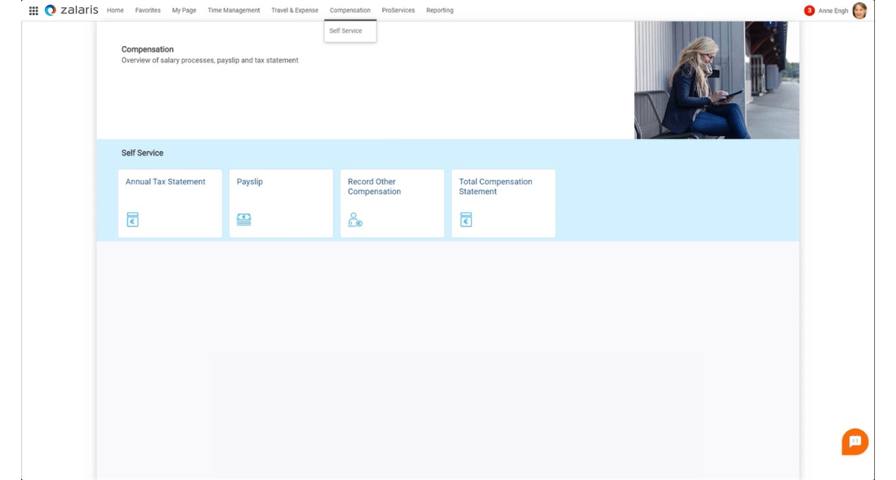Open the orange chat support bubble
Viewport: 896px width, 480px height.
[x=854, y=441]
